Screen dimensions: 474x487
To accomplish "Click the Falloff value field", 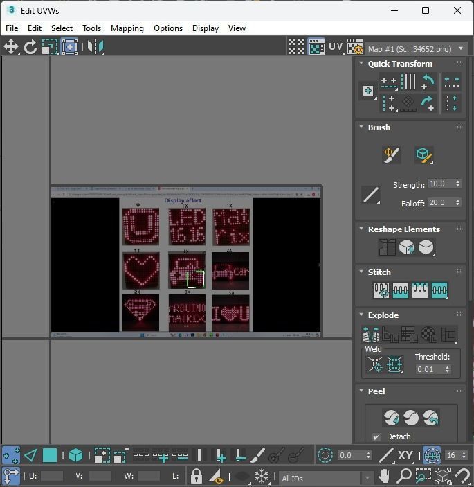I will click(441, 202).
